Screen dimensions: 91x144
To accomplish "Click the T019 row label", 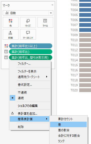I will point(74,85).
